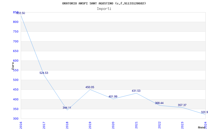
Task: Click the 600 value on the Euro axis
Action: coord(15,61)
